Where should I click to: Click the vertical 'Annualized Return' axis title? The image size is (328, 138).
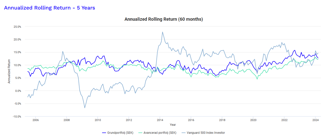(x=9, y=71)
